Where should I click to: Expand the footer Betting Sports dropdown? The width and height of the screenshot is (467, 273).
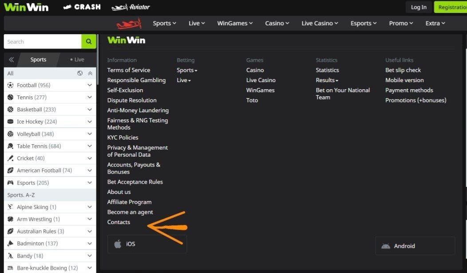click(187, 70)
